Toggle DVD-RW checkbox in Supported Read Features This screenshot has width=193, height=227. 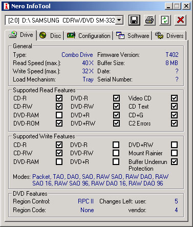pyautogui.click(x=116, y=107)
